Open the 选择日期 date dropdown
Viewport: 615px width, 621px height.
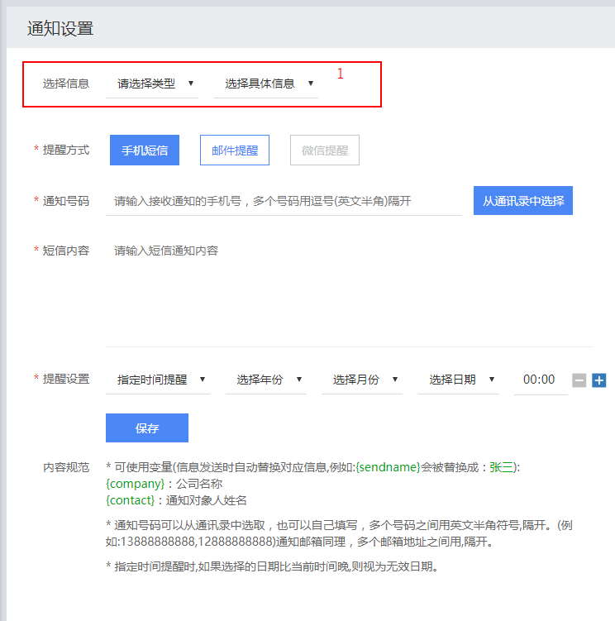[x=459, y=380]
